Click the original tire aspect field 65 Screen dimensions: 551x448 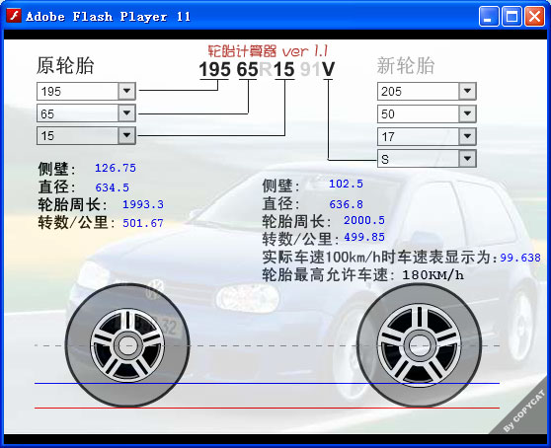tap(86, 113)
